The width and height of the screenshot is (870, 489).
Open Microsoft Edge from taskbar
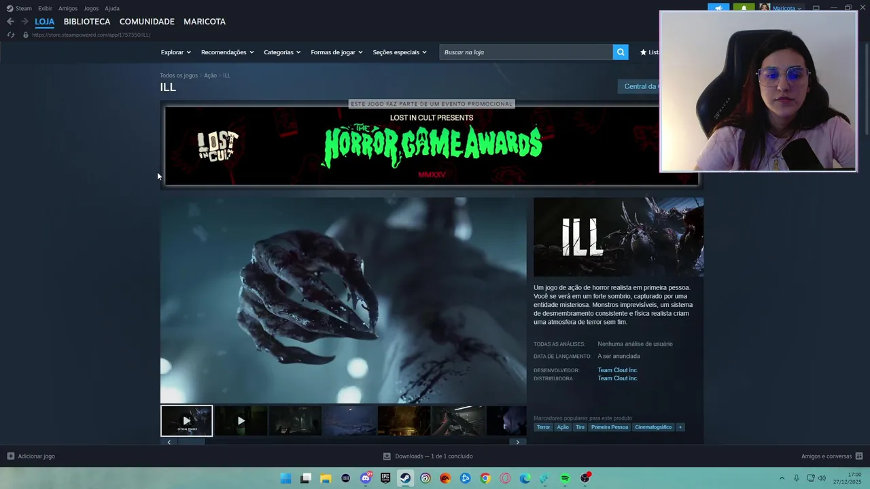[x=525, y=478]
